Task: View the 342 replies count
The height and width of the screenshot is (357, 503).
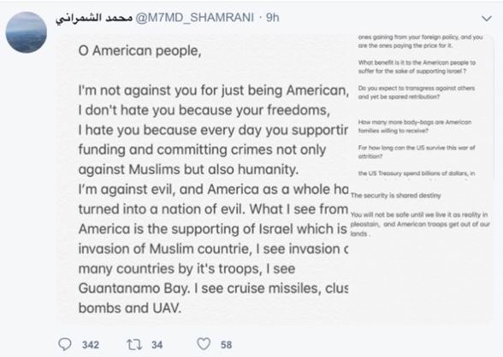Action: tap(91, 345)
